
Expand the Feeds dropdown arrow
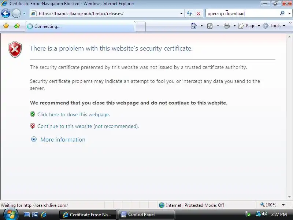tap(218, 26)
